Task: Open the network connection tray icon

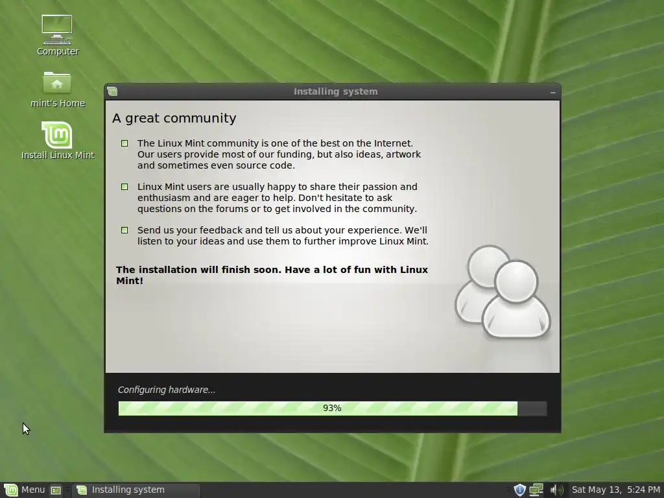Action: pos(536,490)
